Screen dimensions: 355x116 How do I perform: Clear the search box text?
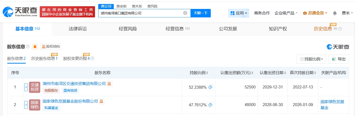[185, 13]
